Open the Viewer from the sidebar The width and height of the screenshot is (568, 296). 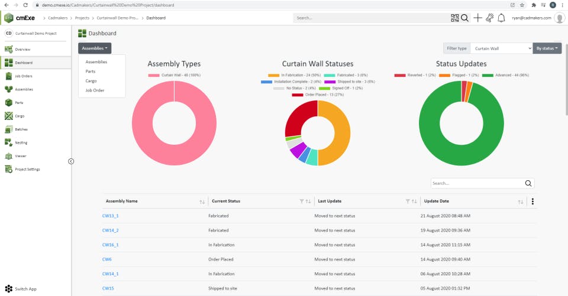21,156
